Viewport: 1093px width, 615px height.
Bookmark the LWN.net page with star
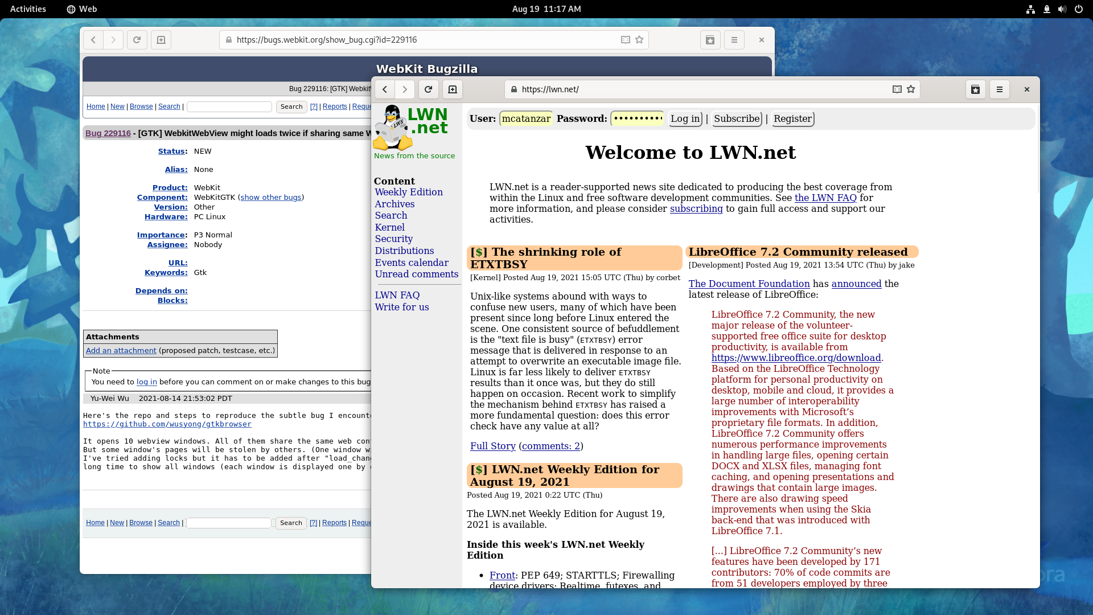(x=911, y=89)
